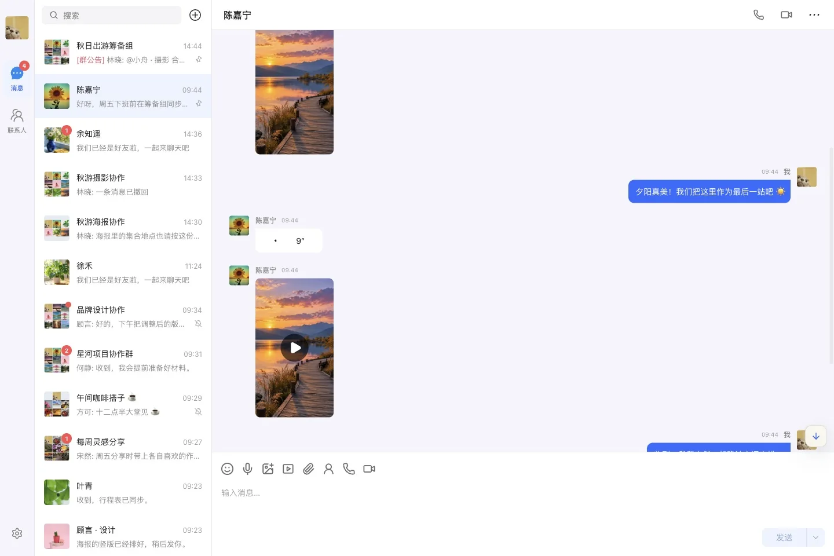The height and width of the screenshot is (556, 834).
Task: Jump to latest message with down arrow
Action: click(x=815, y=436)
